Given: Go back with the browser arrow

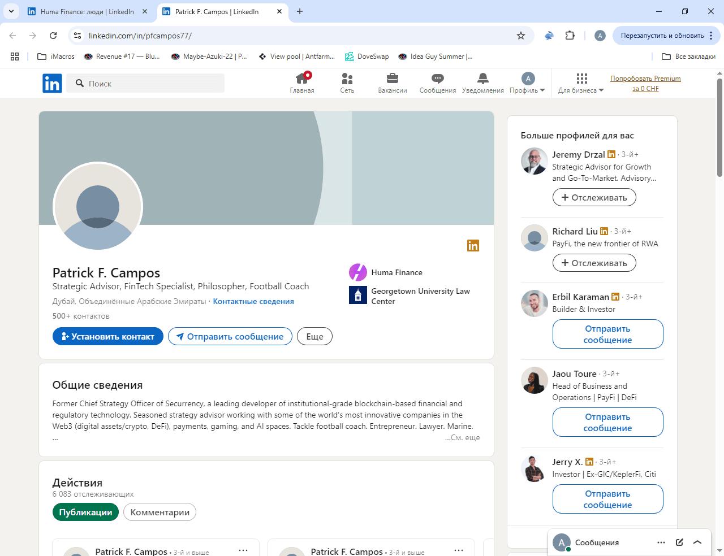Looking at the screenshot, I should (x=12, y=36).
